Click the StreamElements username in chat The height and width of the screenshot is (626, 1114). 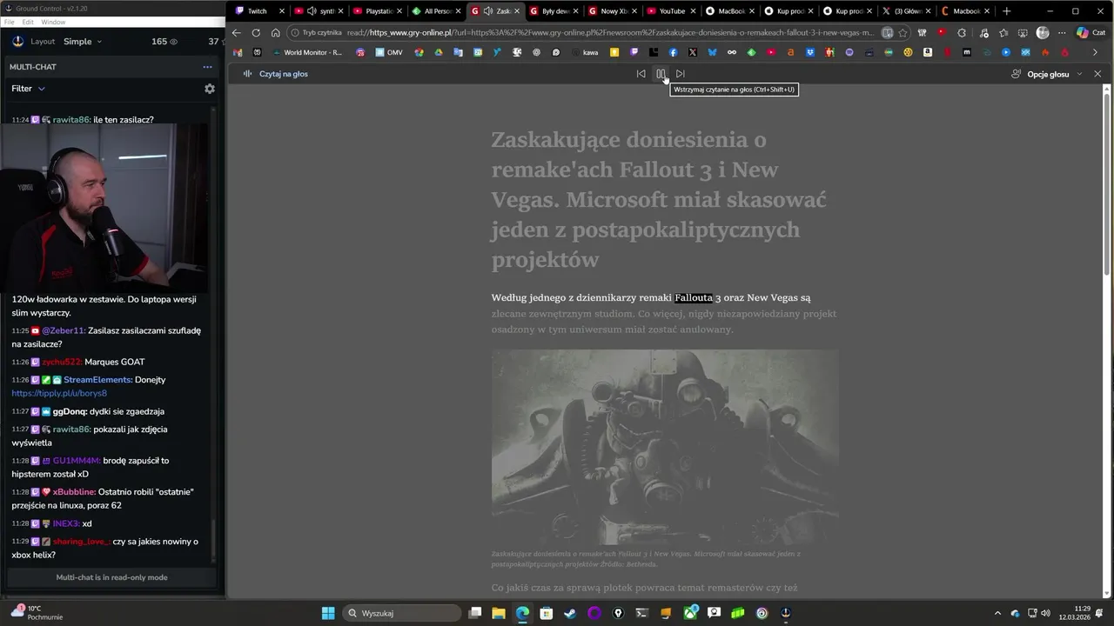[97, 380]
